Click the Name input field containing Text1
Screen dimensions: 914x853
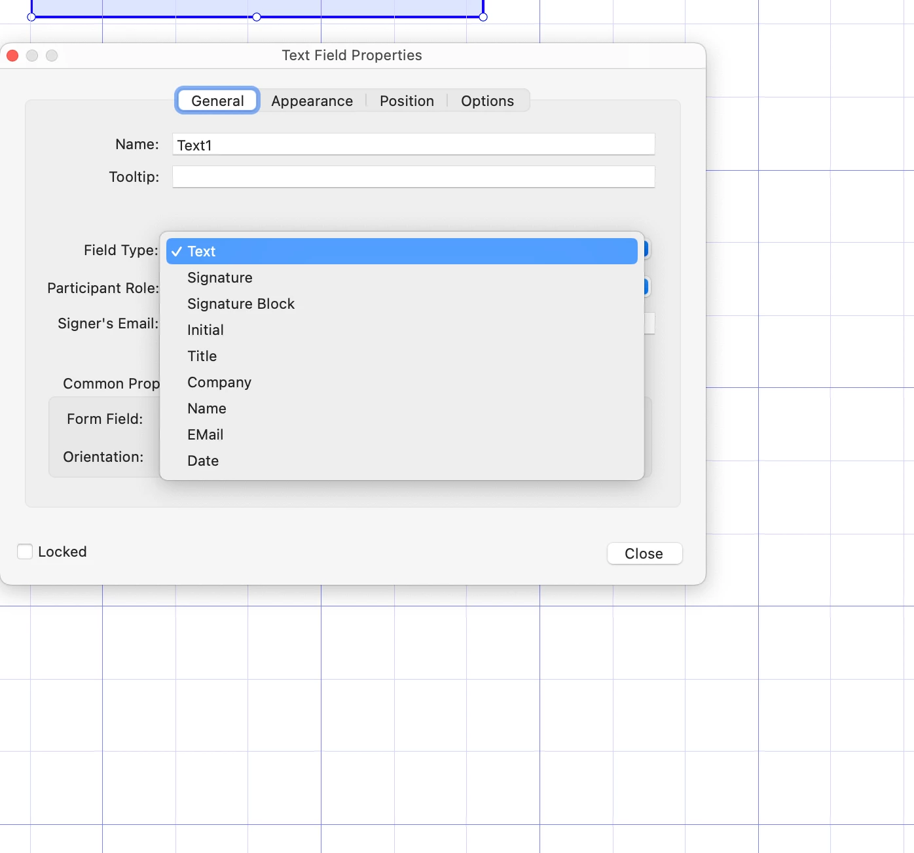(414, 145)
